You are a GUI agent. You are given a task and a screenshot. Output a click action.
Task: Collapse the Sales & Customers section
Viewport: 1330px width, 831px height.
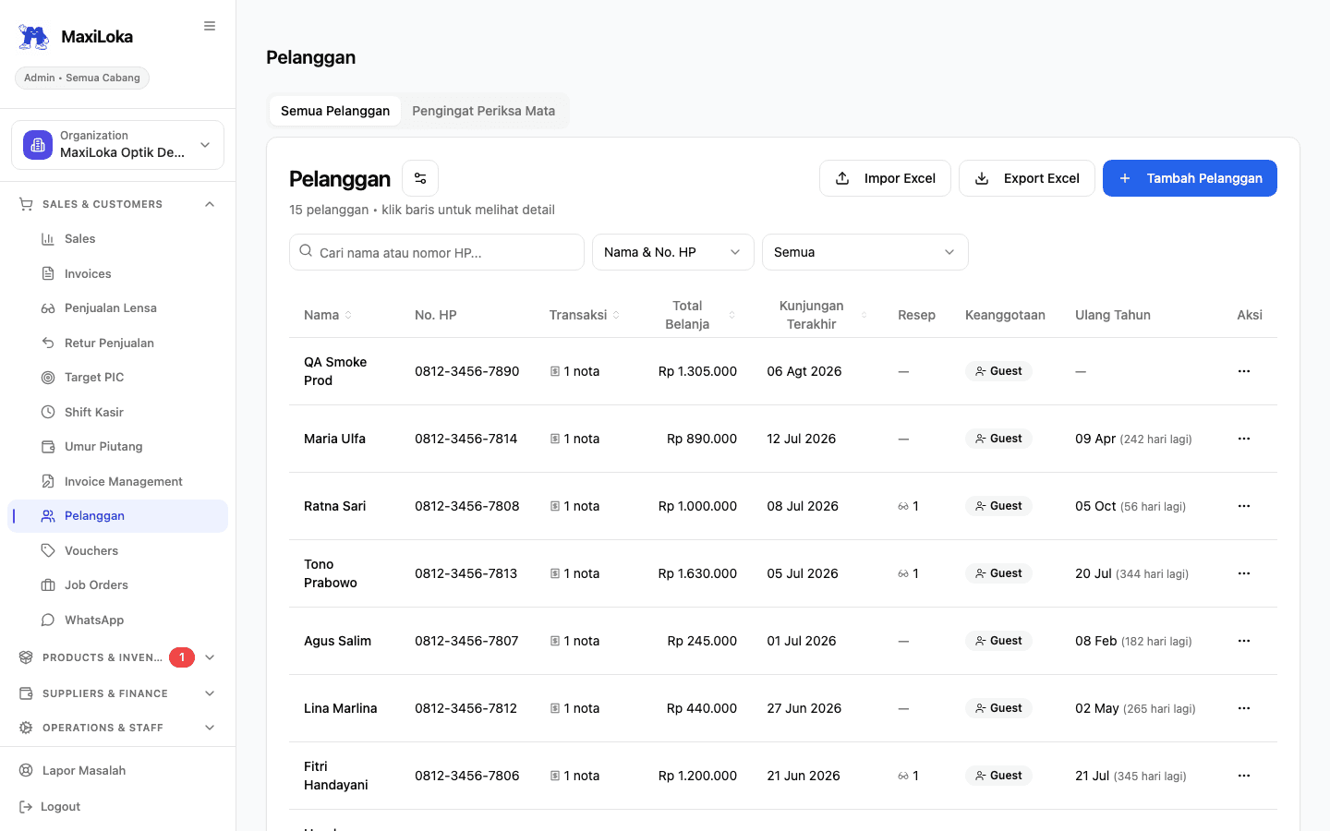point(117,204)
